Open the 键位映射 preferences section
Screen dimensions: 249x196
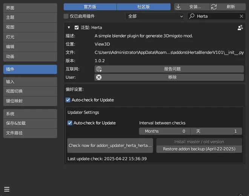coord(30,101)
